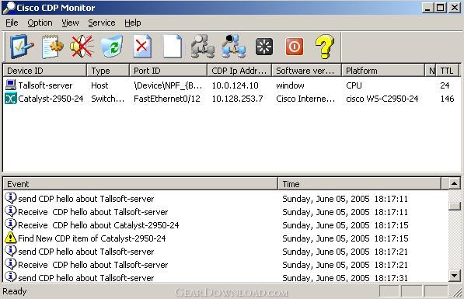Click the TTL value 146

[x=447, y=99]
